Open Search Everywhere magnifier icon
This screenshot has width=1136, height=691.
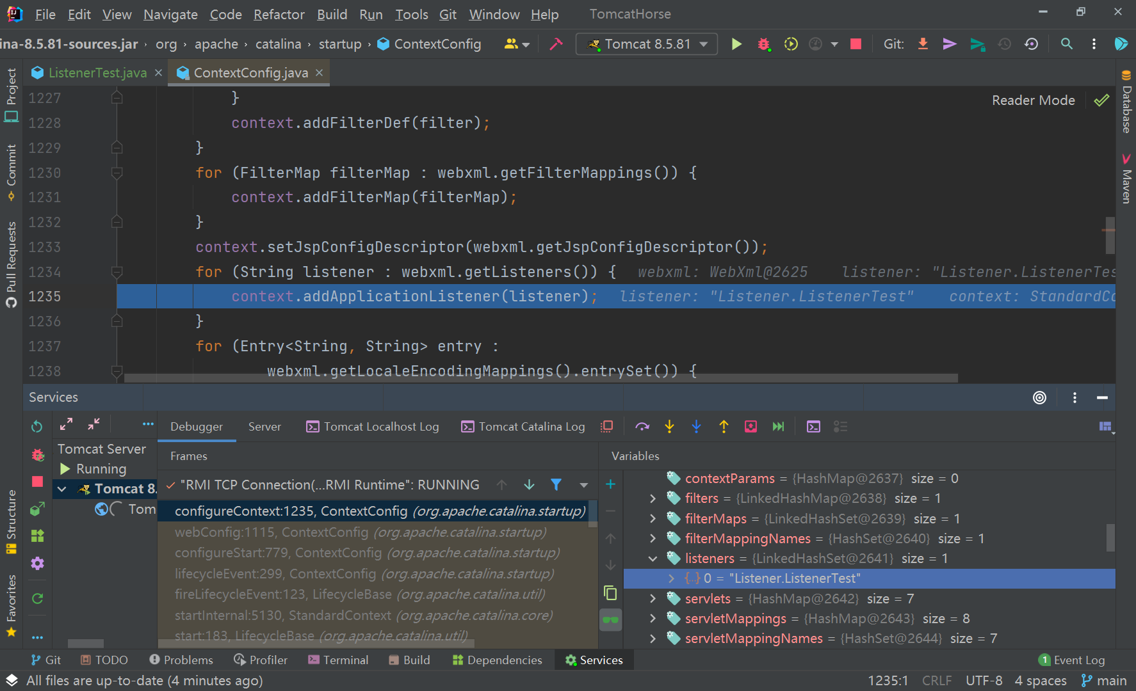click(x=1066, y=44)
